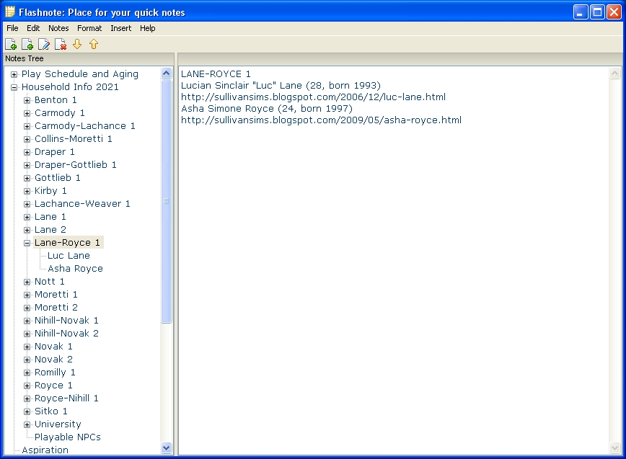Screen dimensions: 626x459
Task: Select the Nihill-Novak 2 tree item
Action: click(66, 334)
